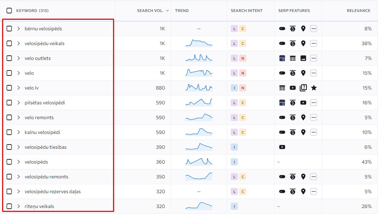
Task: Toggle the select-all keywords checkbox in header
Action: click(9, 11)
